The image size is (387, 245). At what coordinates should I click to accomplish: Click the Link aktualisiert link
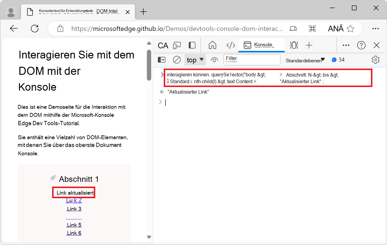tap(74, 192)
